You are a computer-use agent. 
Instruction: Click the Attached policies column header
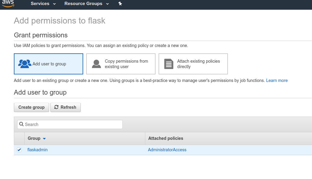[x=165, y=138]
